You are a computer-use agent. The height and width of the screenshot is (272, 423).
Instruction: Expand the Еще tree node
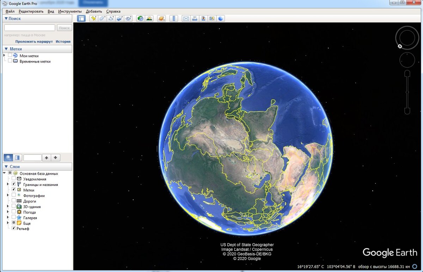click(x=8, y=223)
